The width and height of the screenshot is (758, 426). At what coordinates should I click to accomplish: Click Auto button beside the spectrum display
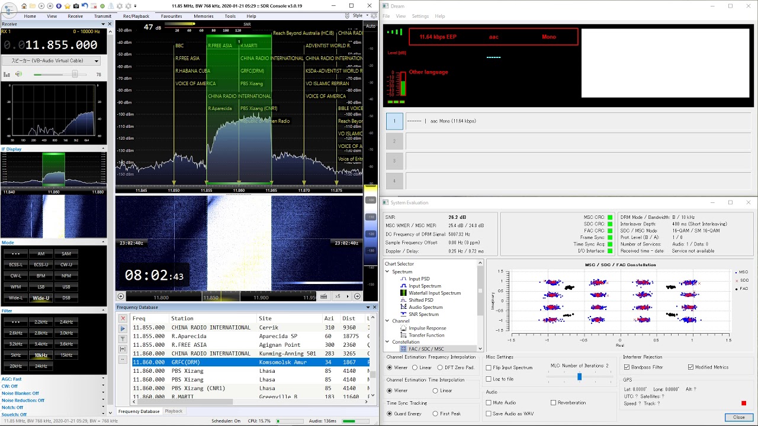371,26
